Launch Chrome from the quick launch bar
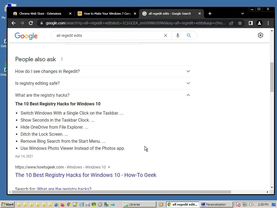 [x=69, y=205]
